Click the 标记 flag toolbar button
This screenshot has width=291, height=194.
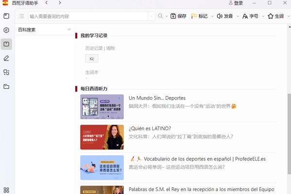coord(199,16)
